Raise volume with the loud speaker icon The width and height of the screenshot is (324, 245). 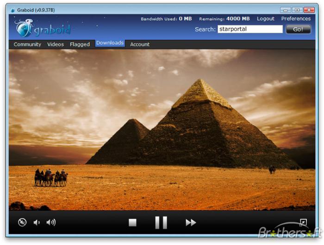(x=51, y=222)
